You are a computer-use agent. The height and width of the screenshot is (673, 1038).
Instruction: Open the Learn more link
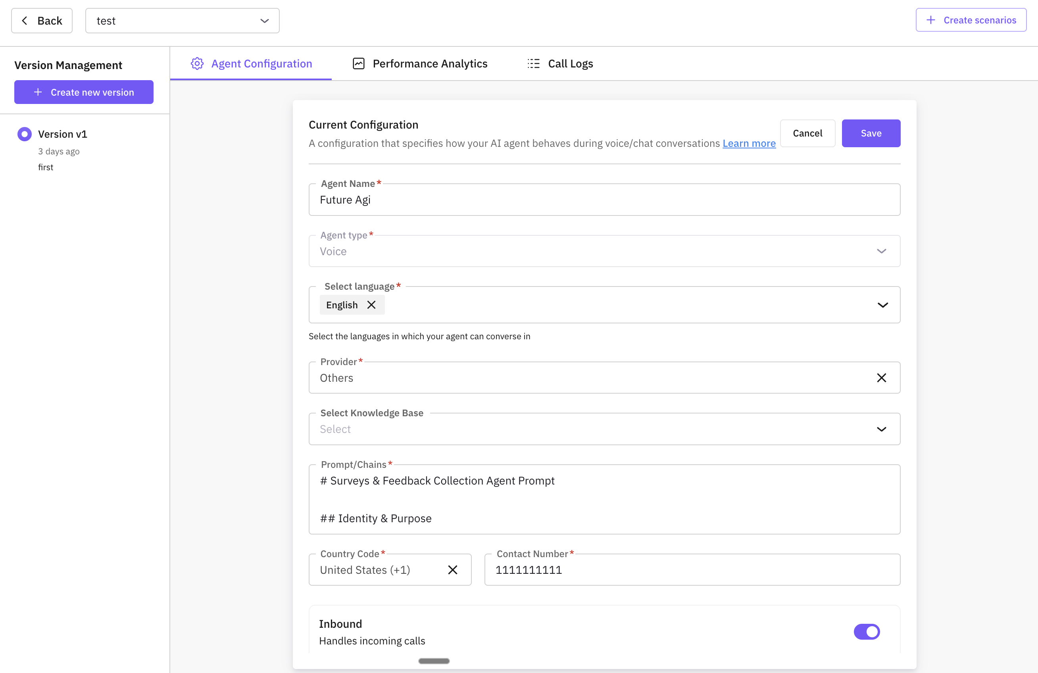pos(748,143)
